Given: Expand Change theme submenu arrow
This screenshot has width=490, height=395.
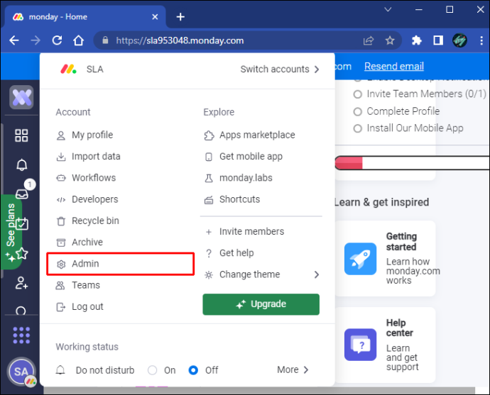Looking at the screenshot, I should tap(317, 274).
